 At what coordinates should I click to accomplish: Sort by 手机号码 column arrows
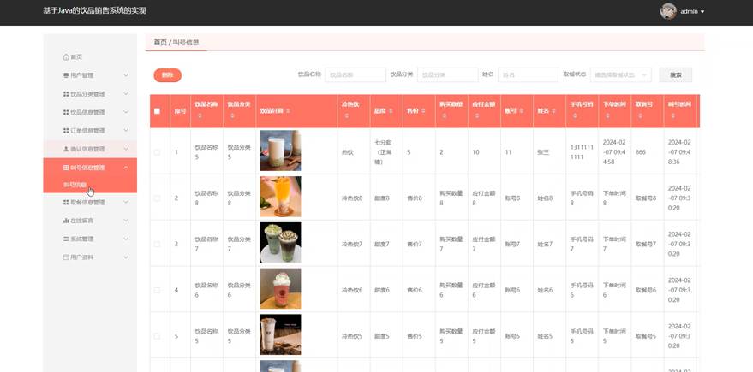575,115
